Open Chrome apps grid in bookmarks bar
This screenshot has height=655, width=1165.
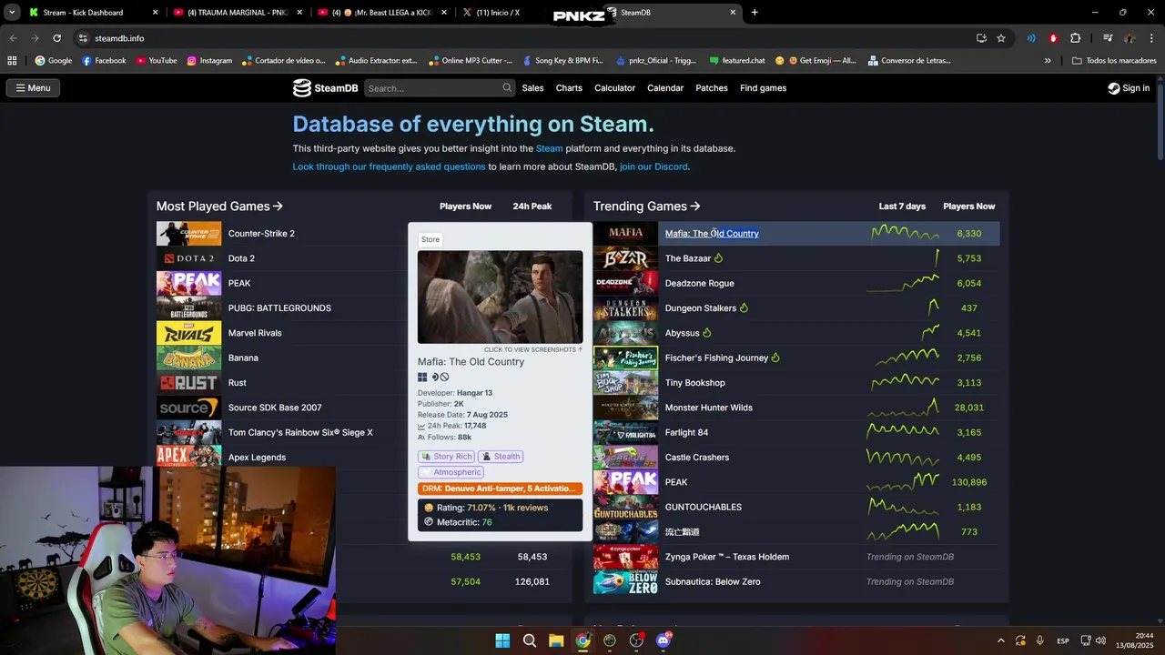point(12,61)
